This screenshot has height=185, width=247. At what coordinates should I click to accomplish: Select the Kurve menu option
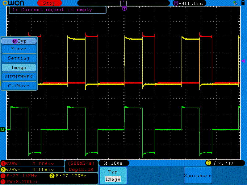pos(19,49)
